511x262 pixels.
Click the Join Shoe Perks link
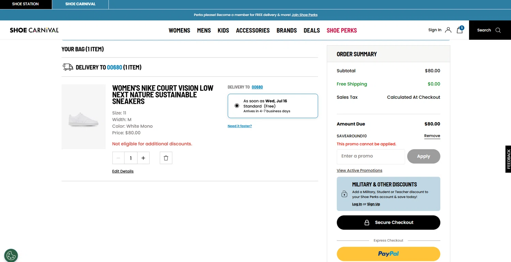click(305, 15)
